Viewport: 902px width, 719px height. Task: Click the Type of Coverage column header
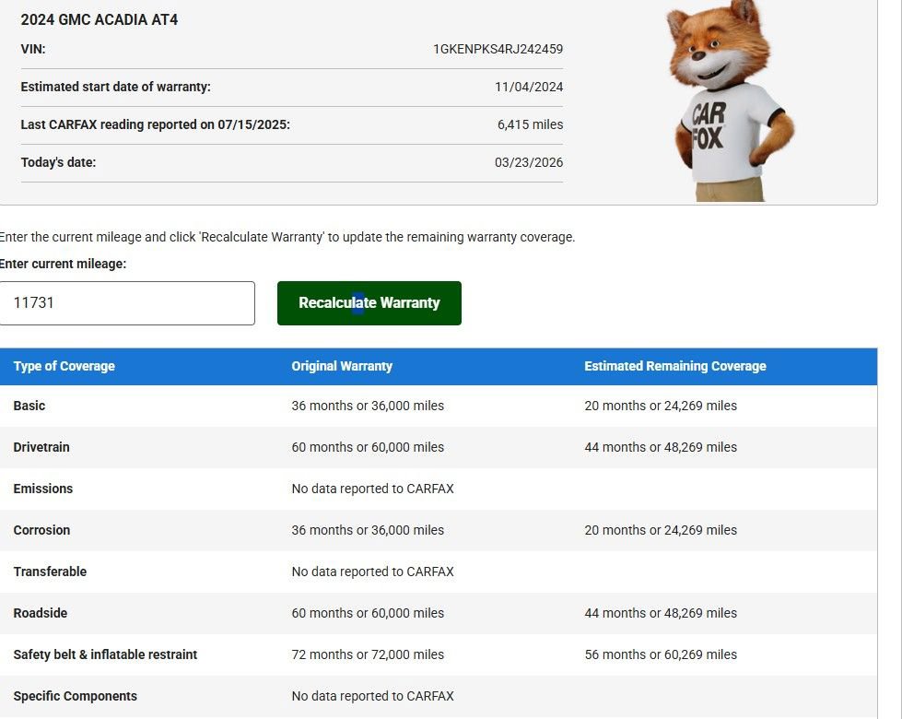pyautogui.click(x=64, y=366)
